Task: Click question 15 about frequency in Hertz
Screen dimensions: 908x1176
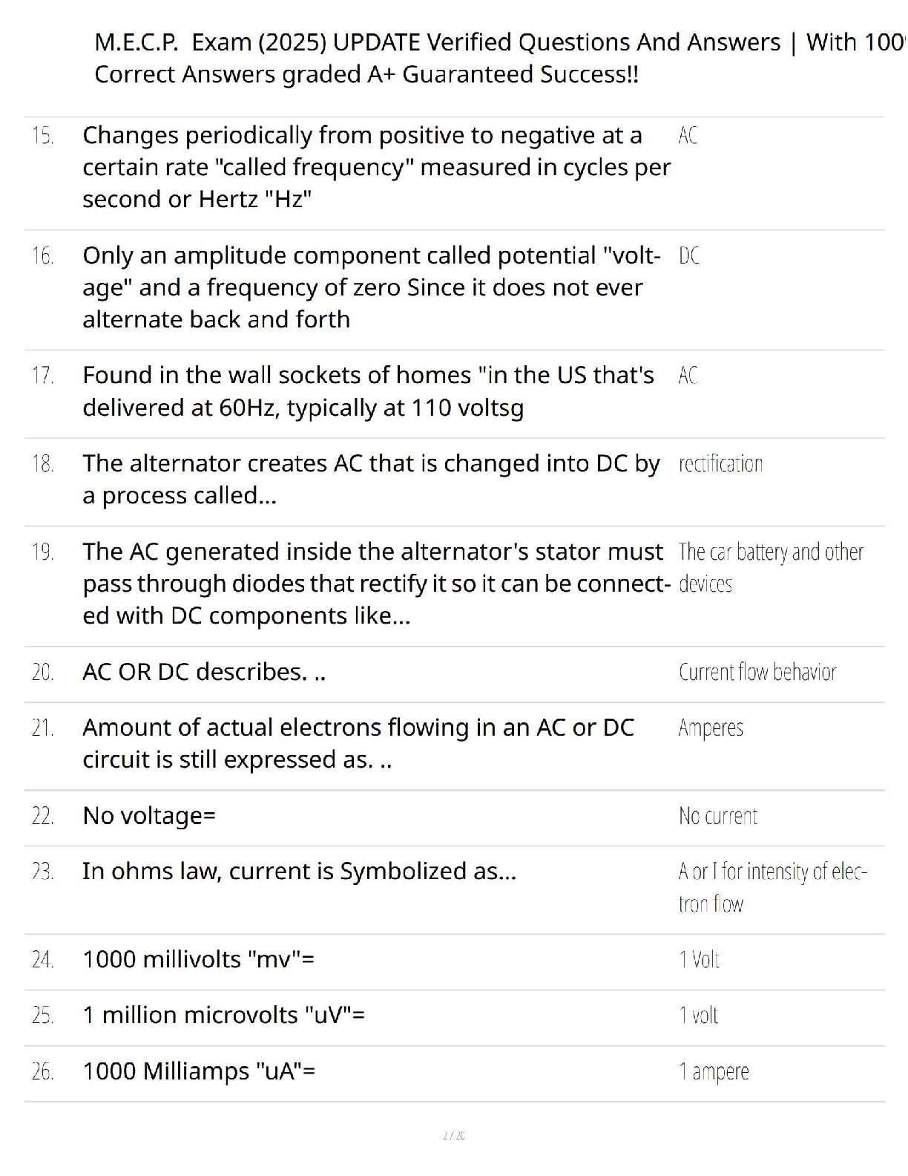Action: (376, 167)
